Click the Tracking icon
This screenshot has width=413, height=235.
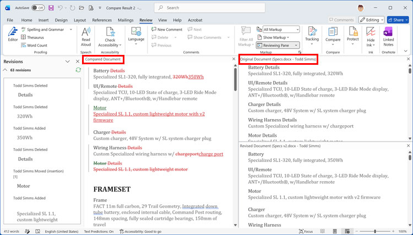coord(312,31)
